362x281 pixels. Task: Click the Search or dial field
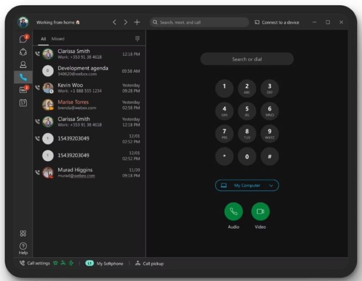247,59
